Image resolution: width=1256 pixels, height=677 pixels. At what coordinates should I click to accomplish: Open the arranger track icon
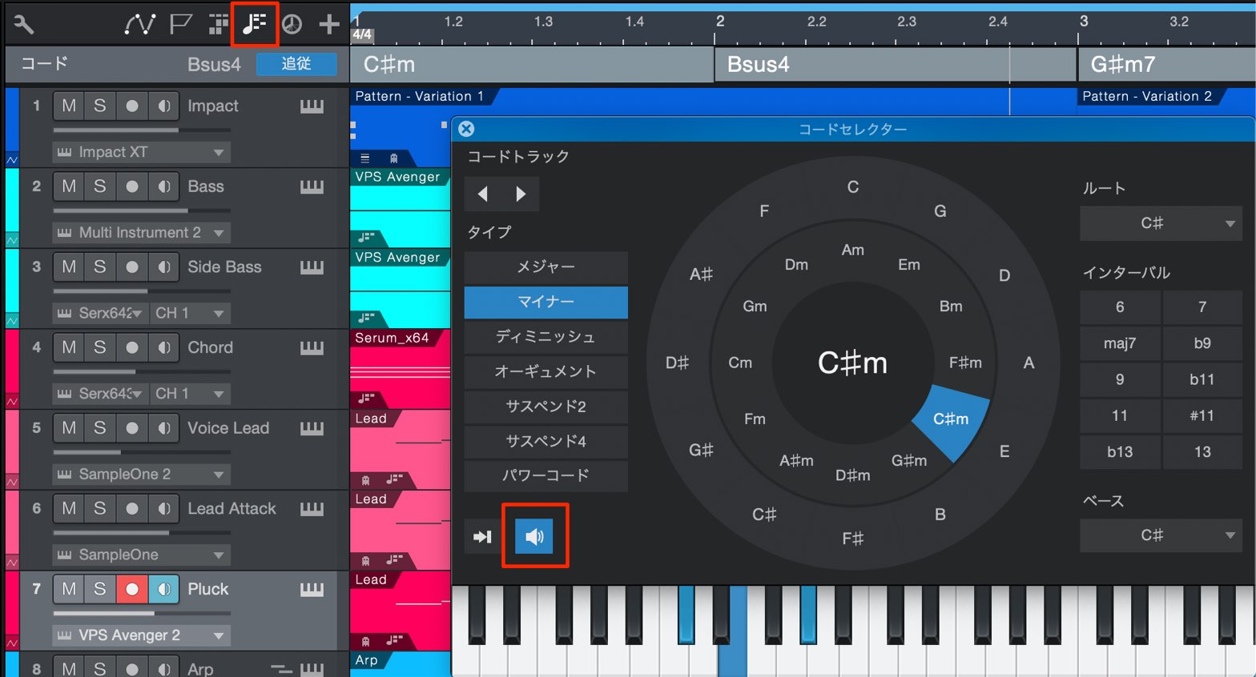pyautogui.click(x=218, y=24)
